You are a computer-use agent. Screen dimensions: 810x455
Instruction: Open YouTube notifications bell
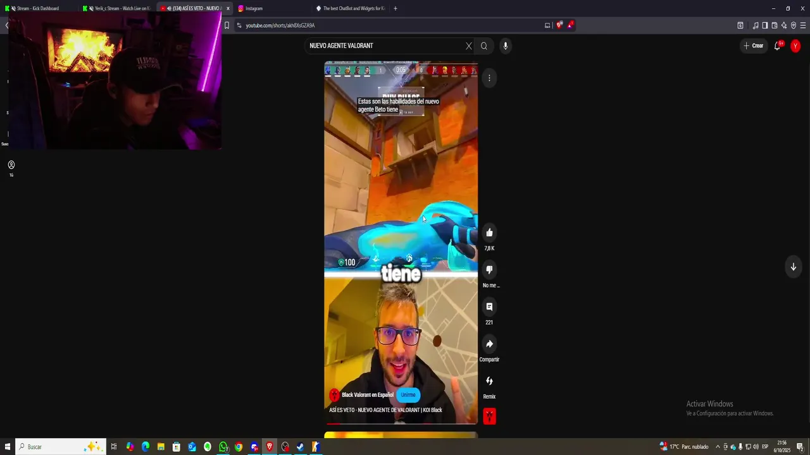coord(778,45)
